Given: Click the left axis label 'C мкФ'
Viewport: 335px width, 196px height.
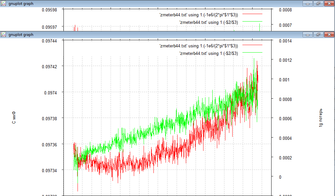Looking at the screenshot, I should pyautogui.click(x=14, y=118).
